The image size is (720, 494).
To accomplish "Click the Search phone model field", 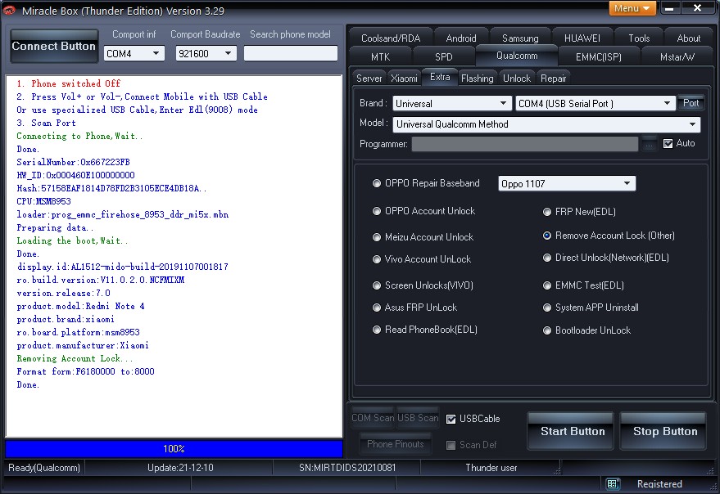I will [x=291, y=53].
